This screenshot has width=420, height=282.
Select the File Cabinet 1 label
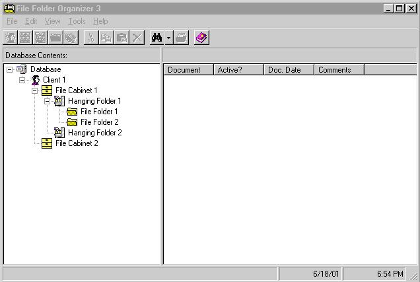(x=77, y=90)
